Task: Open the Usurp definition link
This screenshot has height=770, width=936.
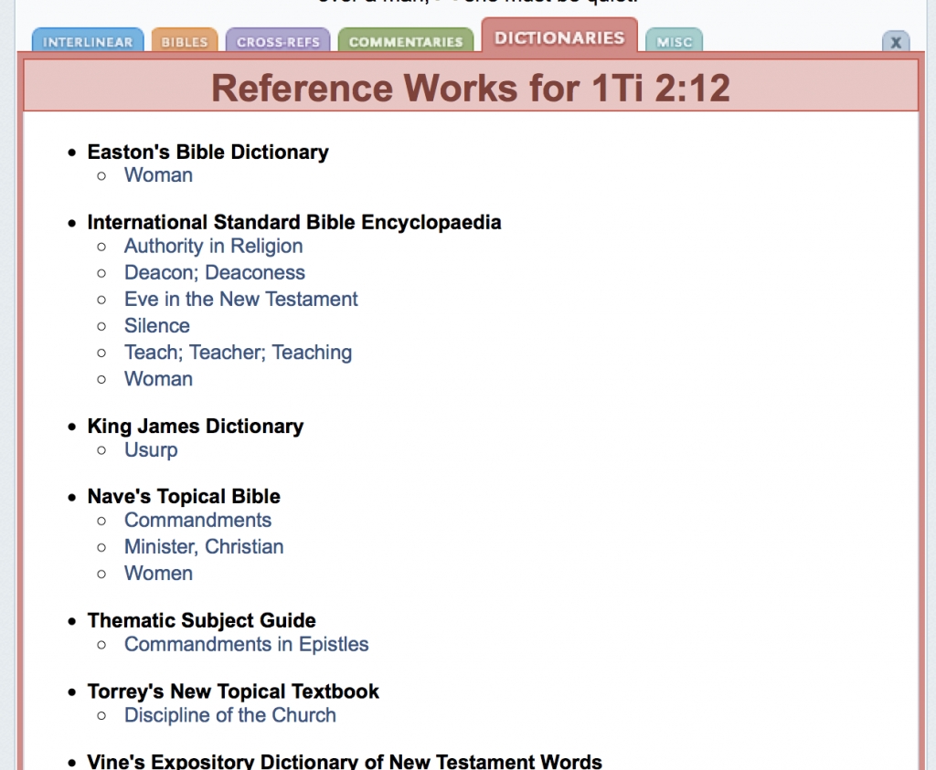Action: coord(151,450)
